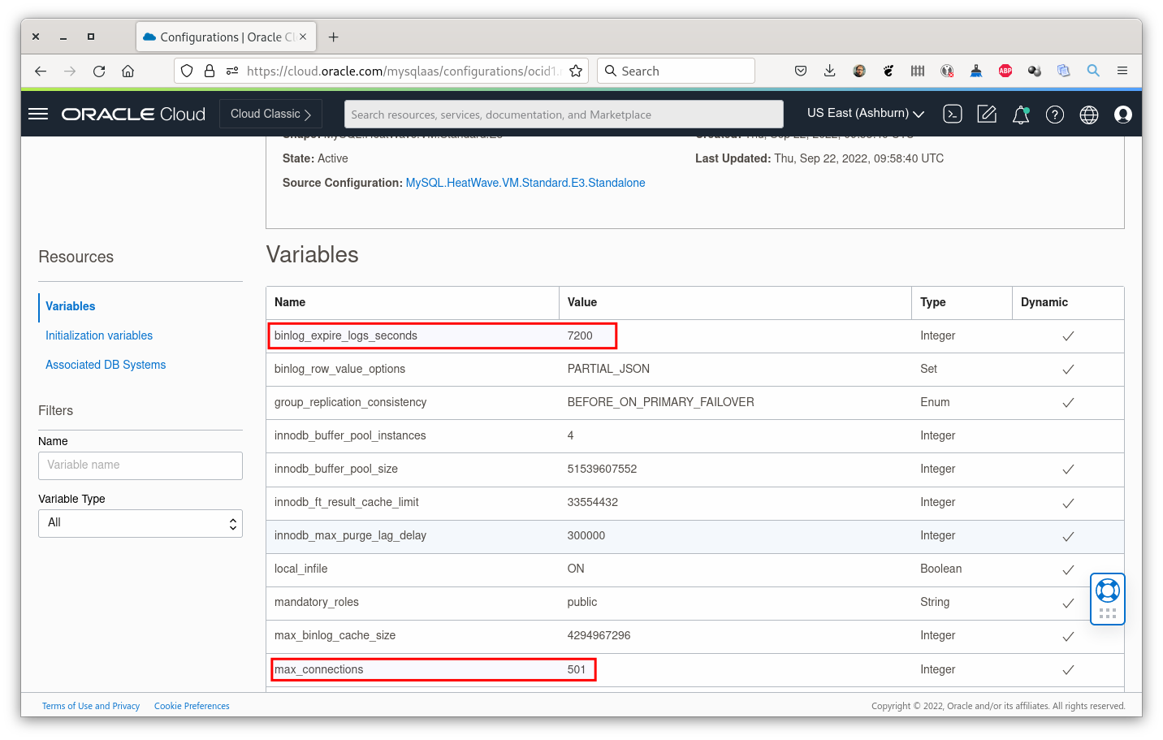Click the innodb_buffer_pool_instances variable name
1163x740 pixels.
[350, 435]
